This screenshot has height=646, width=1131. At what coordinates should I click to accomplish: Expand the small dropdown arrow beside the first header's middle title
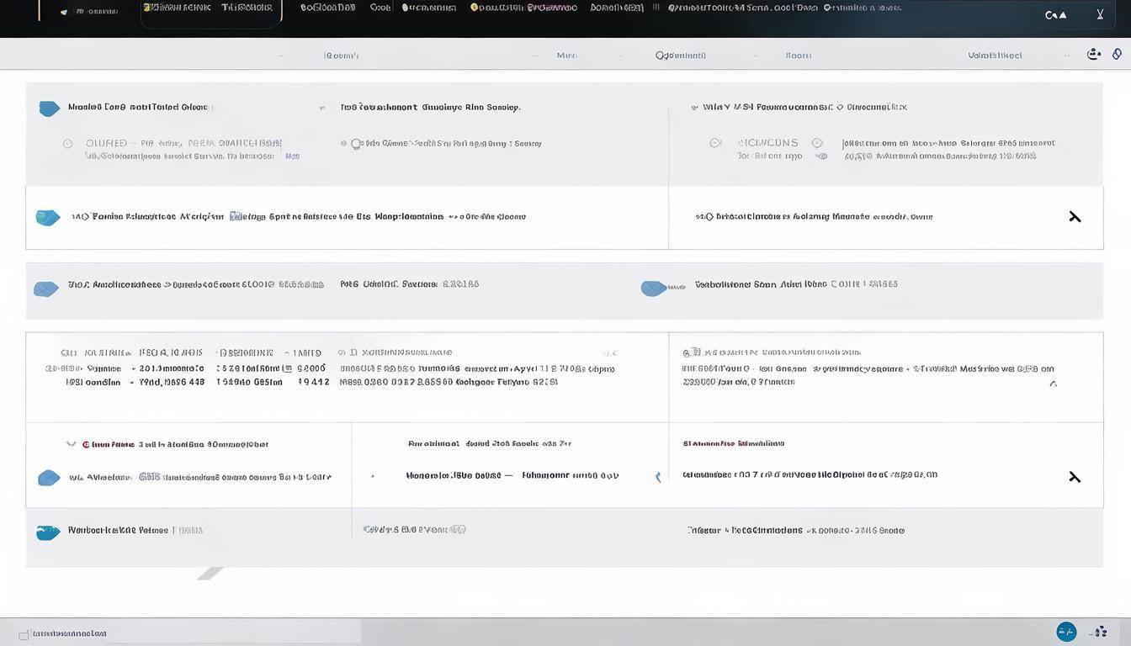click(x=322, y=109)
